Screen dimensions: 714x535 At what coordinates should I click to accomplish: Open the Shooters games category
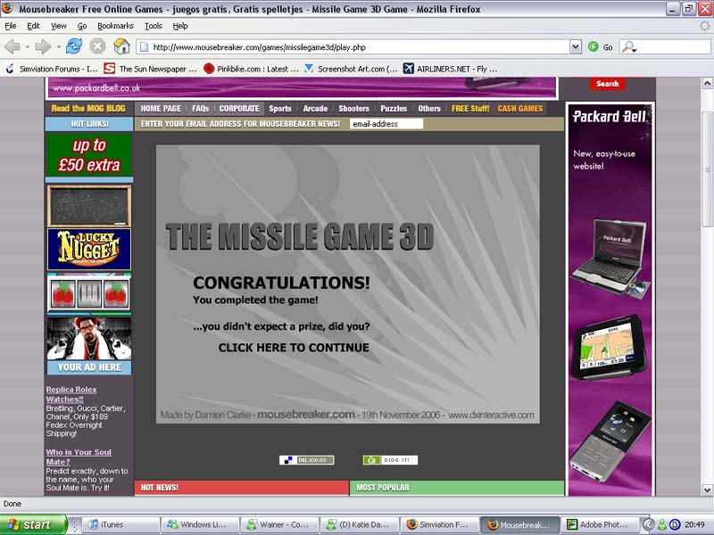[353, 109]
